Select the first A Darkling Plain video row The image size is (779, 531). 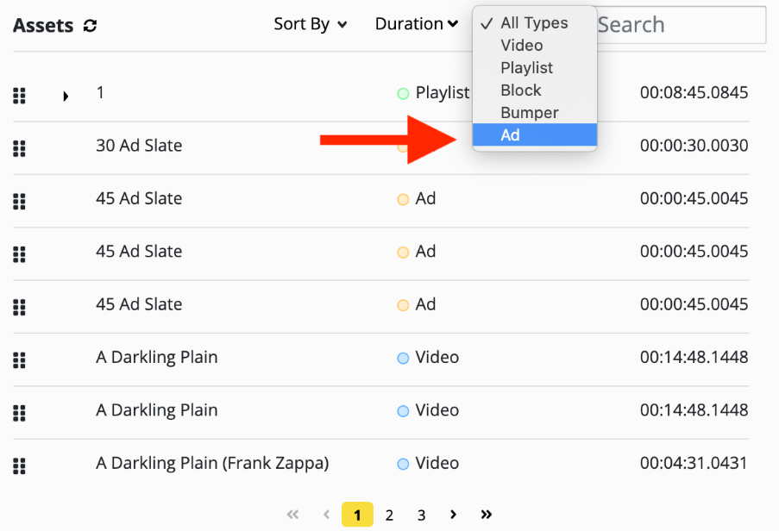pyautogui.click(x=381, y=359)
